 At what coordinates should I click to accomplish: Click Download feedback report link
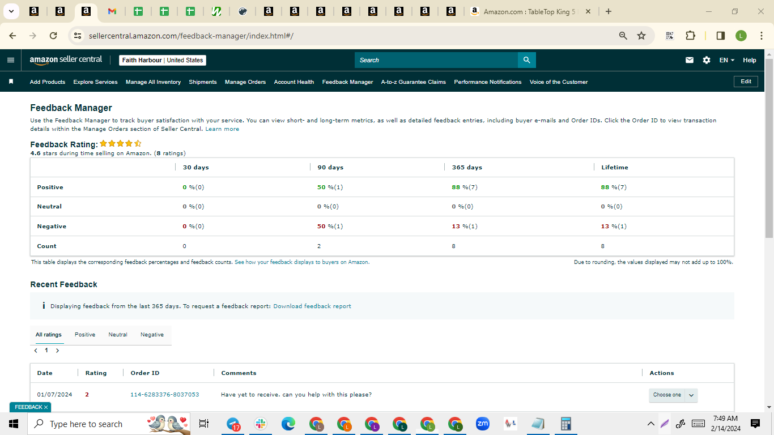[312, 306]
